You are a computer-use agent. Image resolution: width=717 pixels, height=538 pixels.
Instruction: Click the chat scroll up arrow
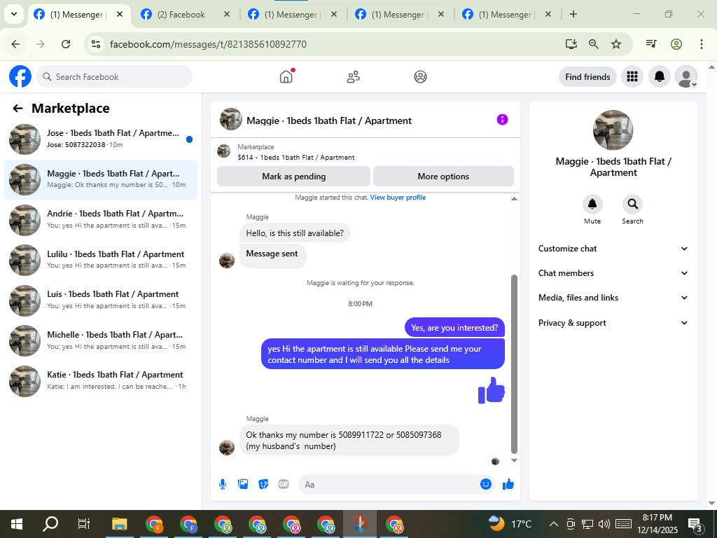tap(514, 198)
